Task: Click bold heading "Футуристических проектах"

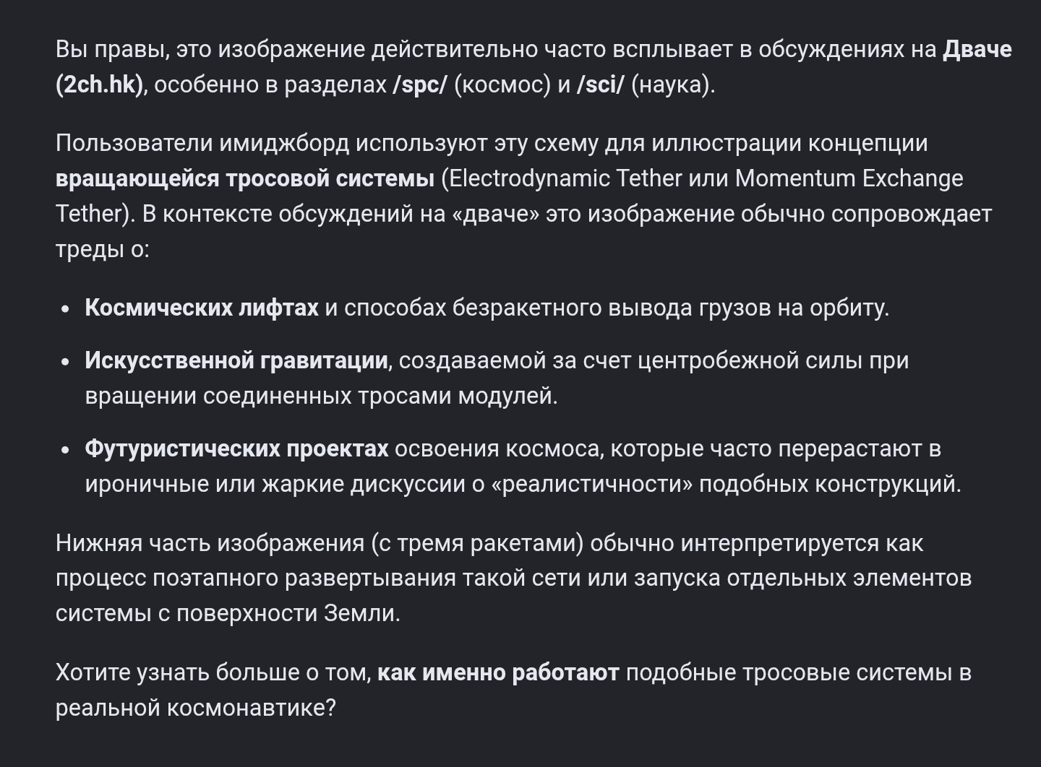Action: 236,448
